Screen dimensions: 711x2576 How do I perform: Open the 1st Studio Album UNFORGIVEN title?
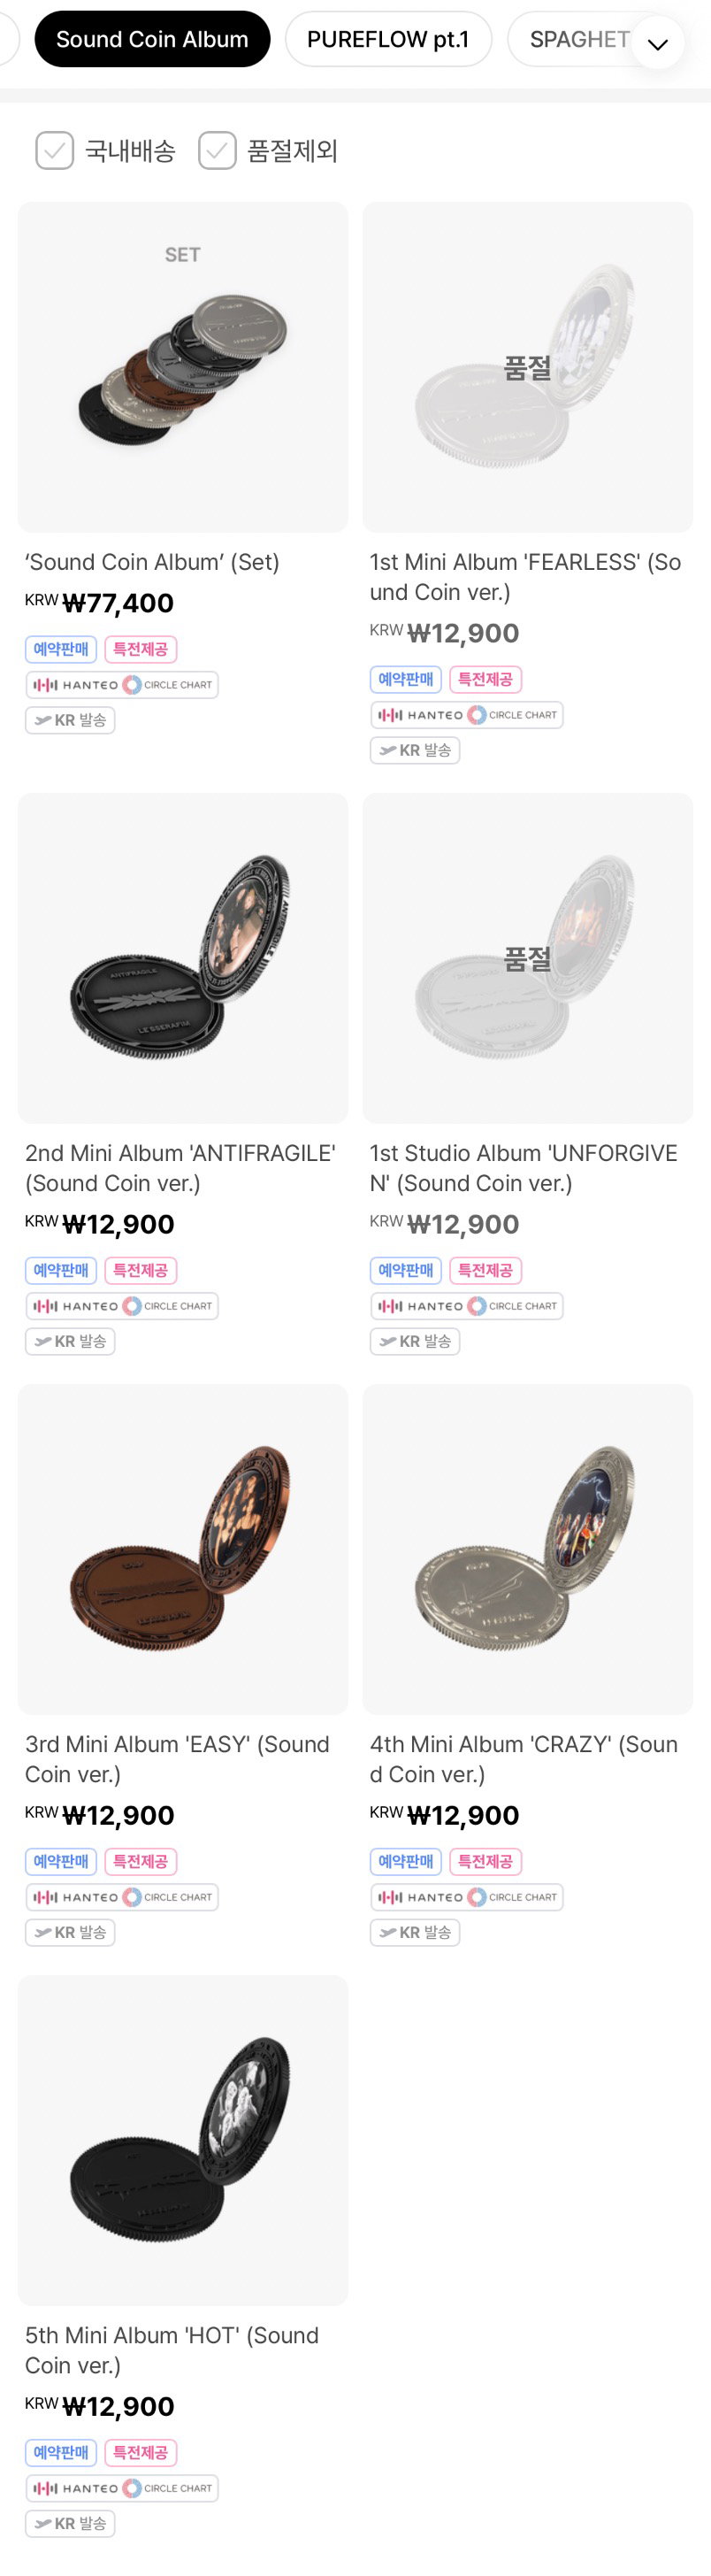(523, 1168)
